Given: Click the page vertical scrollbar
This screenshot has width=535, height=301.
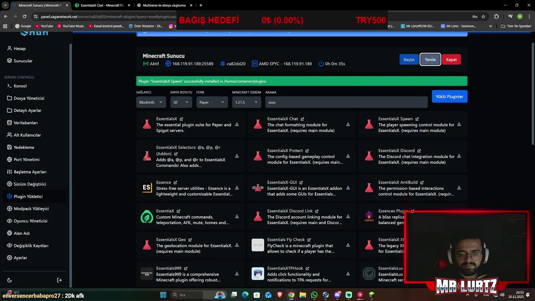Looking at the screenshot, I should [x=532, y=94].
